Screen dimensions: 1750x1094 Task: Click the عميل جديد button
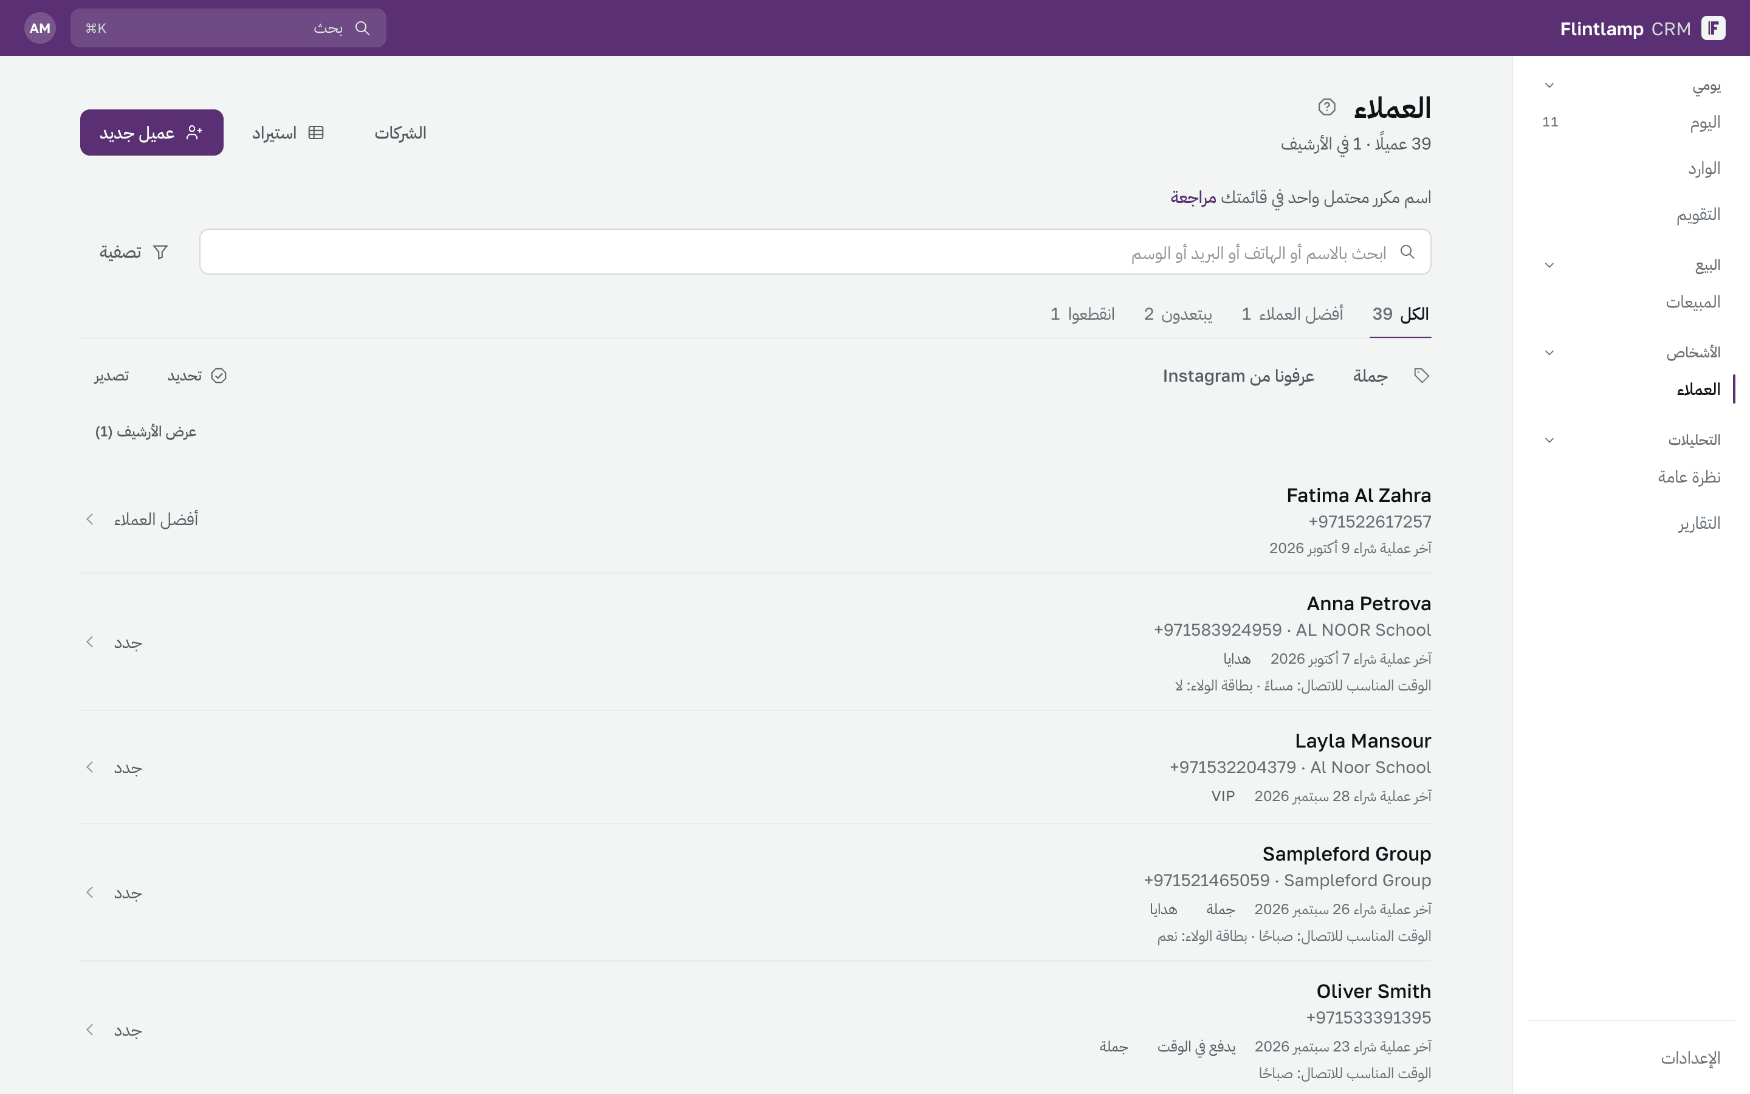(152, 132)
